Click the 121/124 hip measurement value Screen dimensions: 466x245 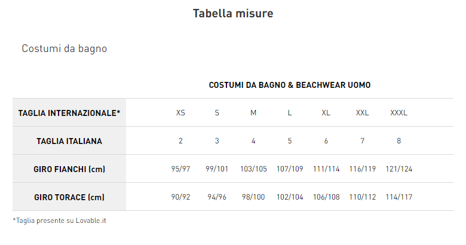pos(398,169)
